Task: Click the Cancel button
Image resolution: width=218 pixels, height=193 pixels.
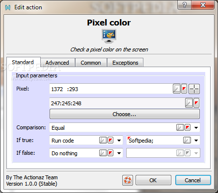Action: click(x=193, y=180)
